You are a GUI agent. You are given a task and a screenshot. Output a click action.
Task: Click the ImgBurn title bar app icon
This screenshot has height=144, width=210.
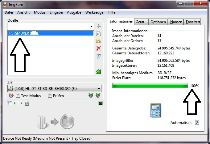(5, 5)
